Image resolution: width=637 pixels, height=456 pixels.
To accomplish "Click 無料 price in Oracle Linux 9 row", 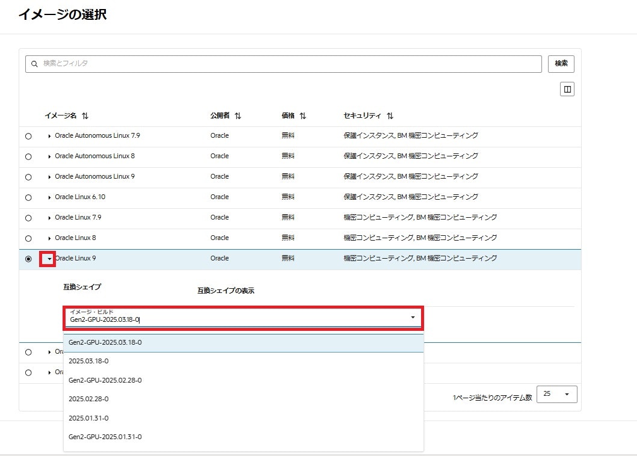I will 288,258.
